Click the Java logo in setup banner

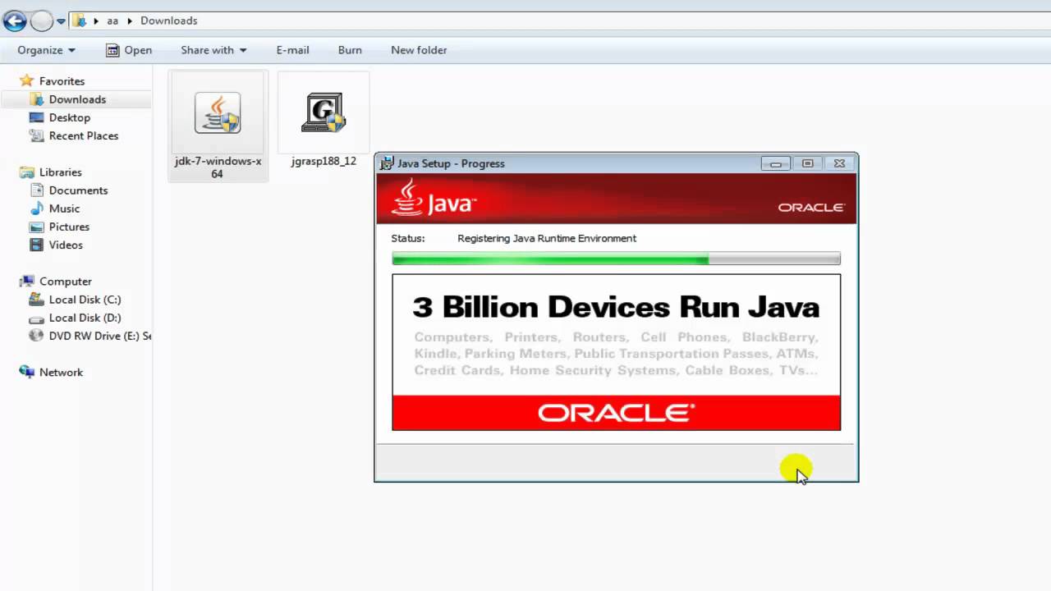pos(434,199)
